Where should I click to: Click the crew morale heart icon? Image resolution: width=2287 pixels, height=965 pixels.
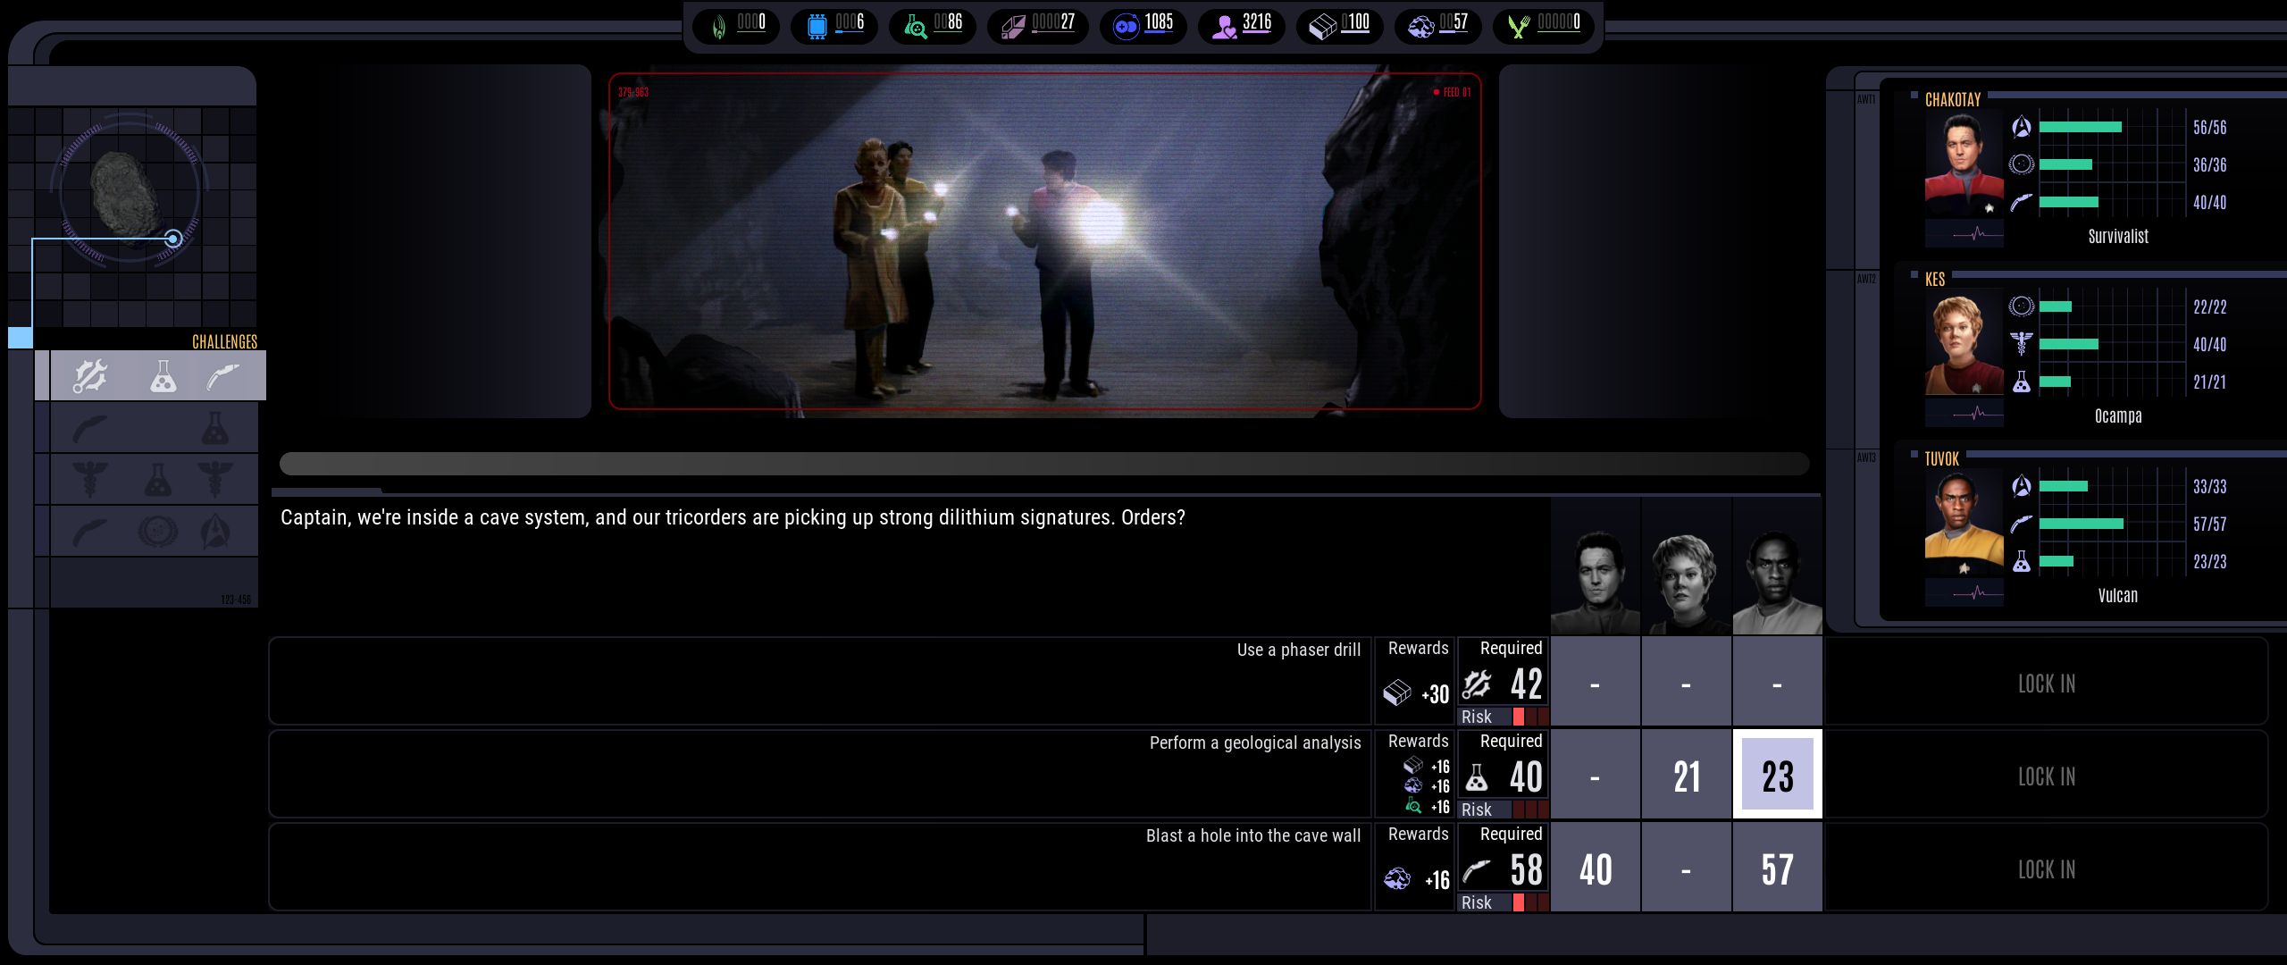(x=1224, y=27)
